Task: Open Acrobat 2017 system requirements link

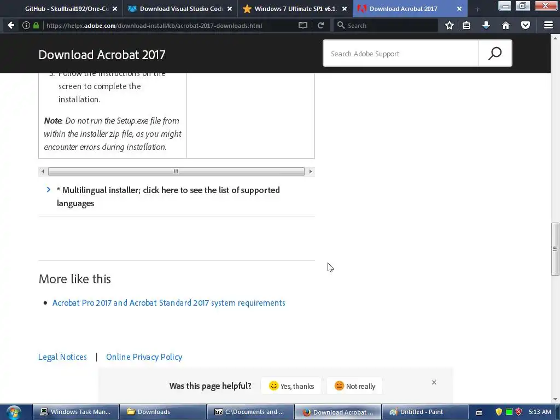Action: pos(168,303)
